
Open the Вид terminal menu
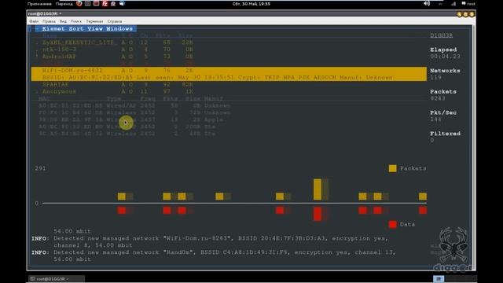pyautogui.click(x=63, y=21)
